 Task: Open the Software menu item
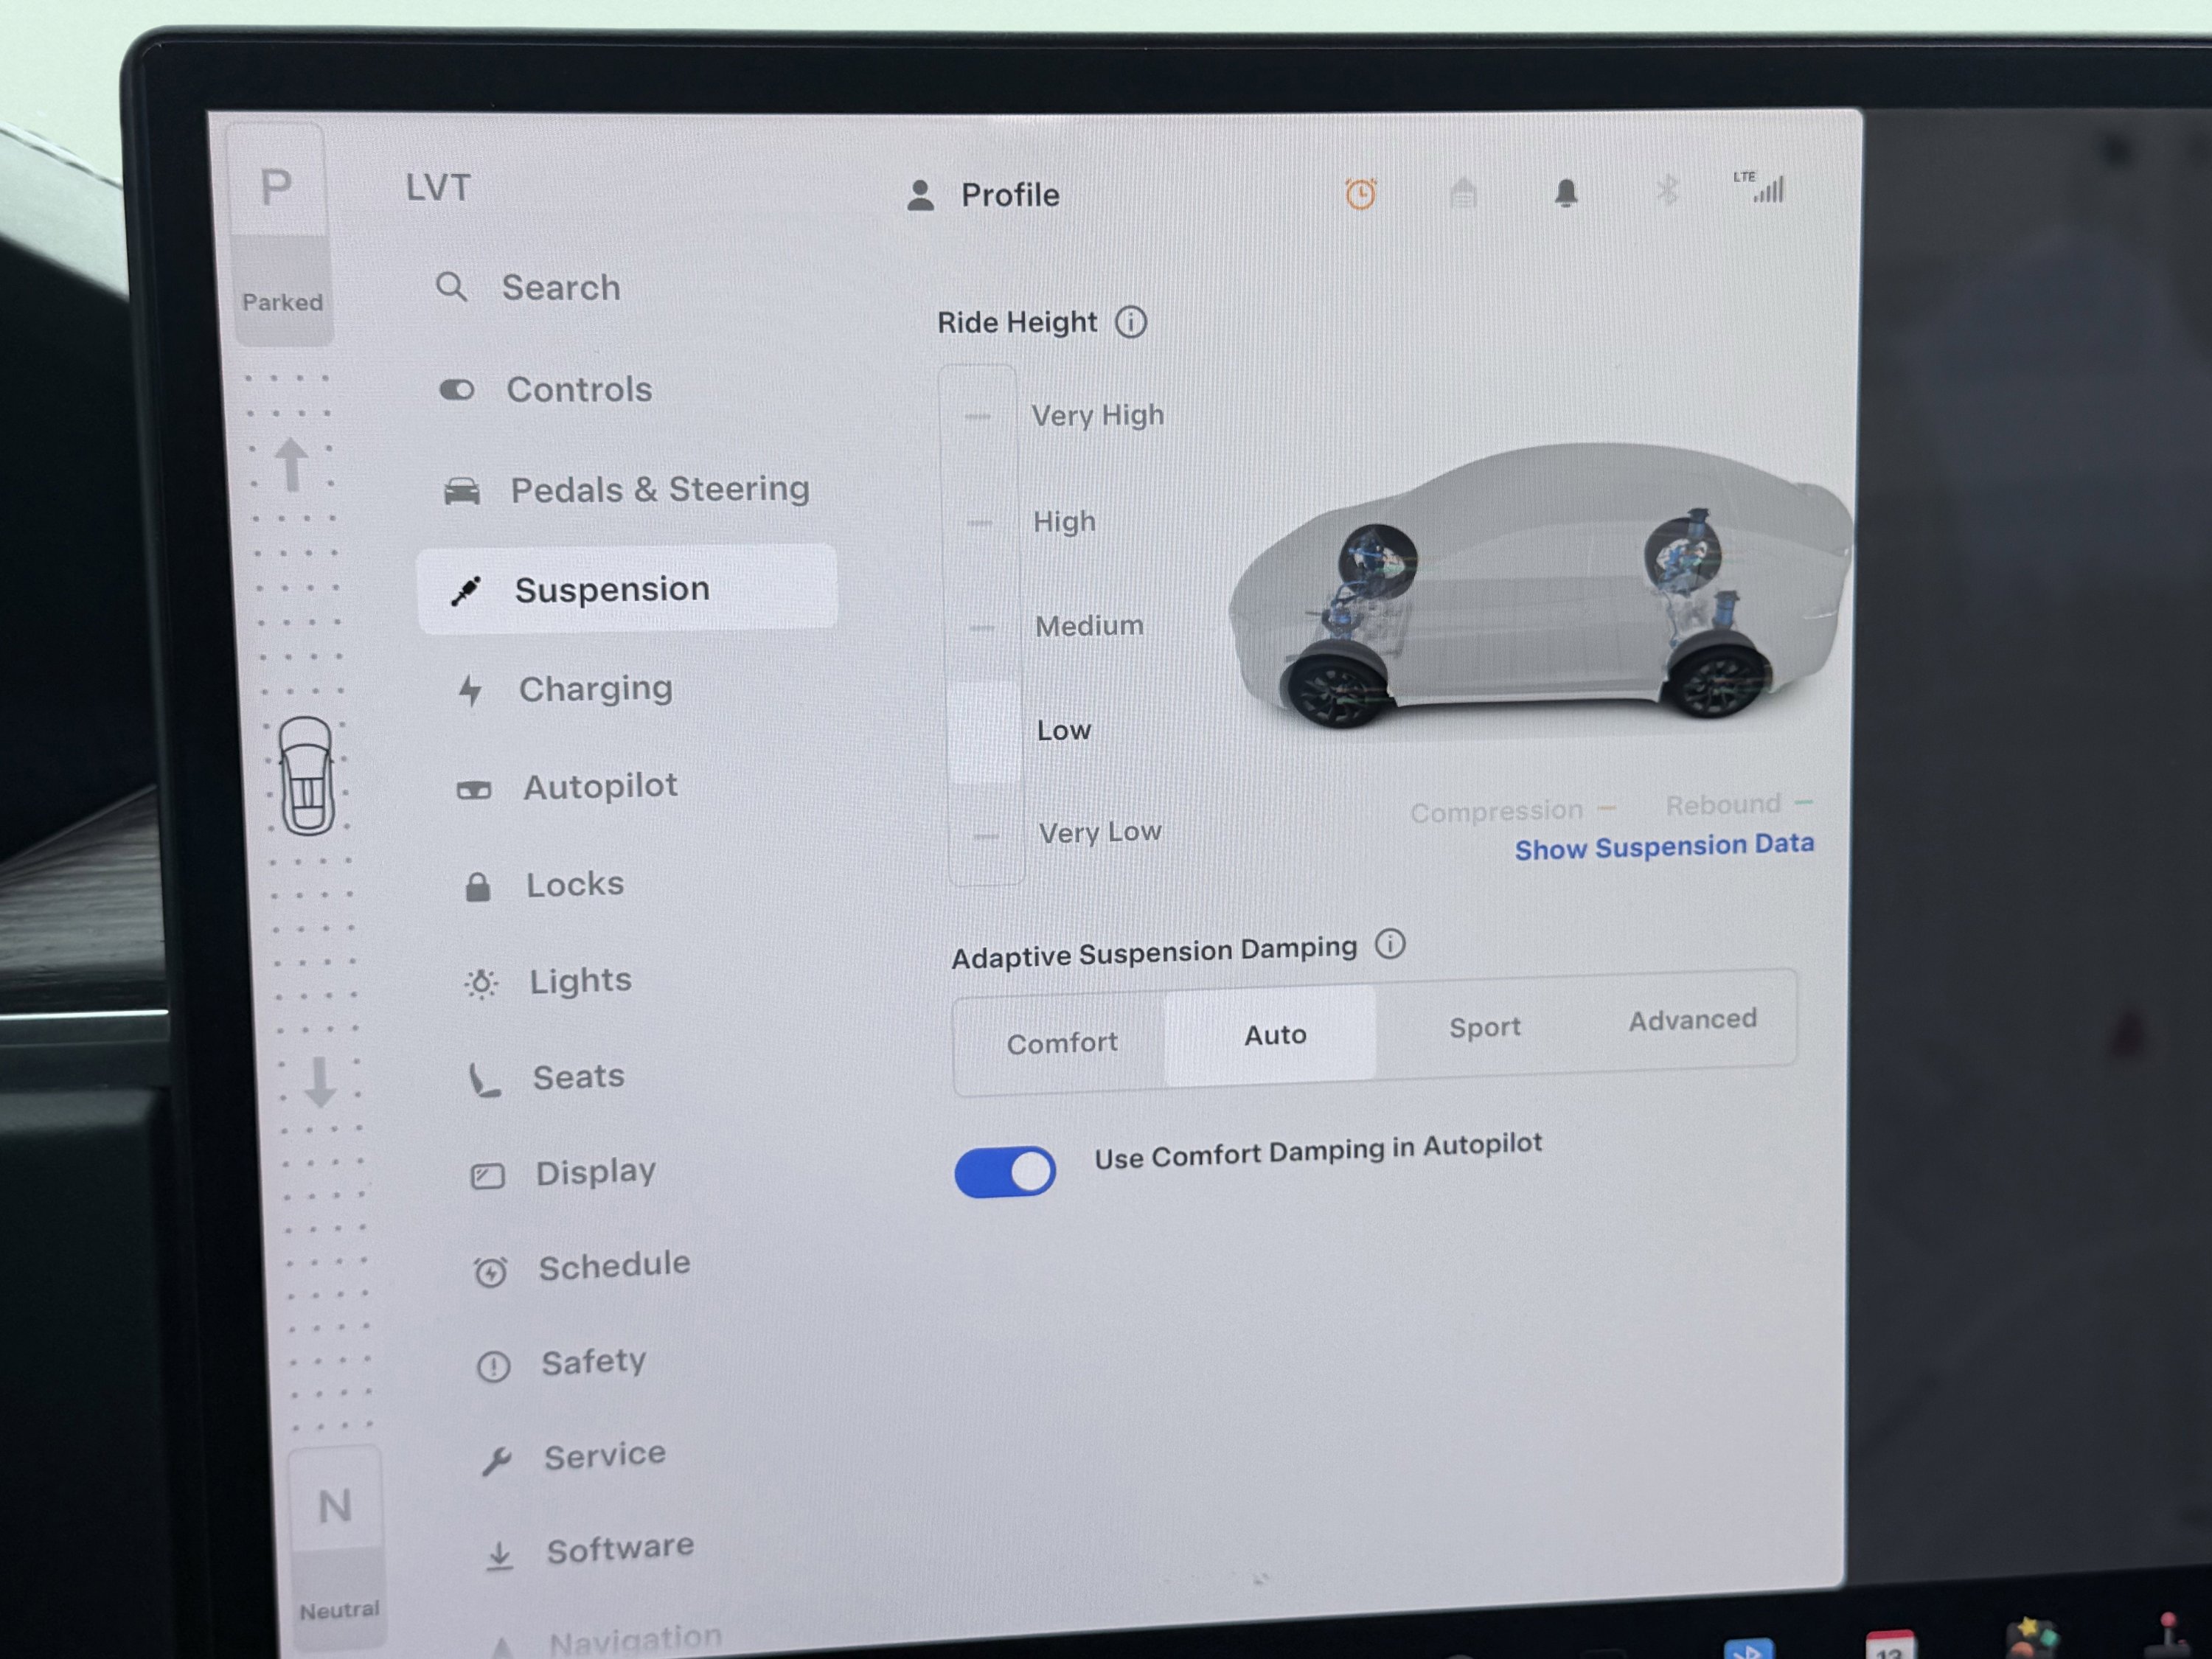pyautogui.click(x=620, y=1548)
